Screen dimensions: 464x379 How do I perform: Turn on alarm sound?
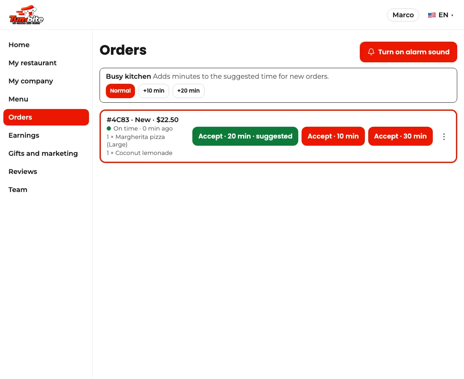click(x=408, y=52)
